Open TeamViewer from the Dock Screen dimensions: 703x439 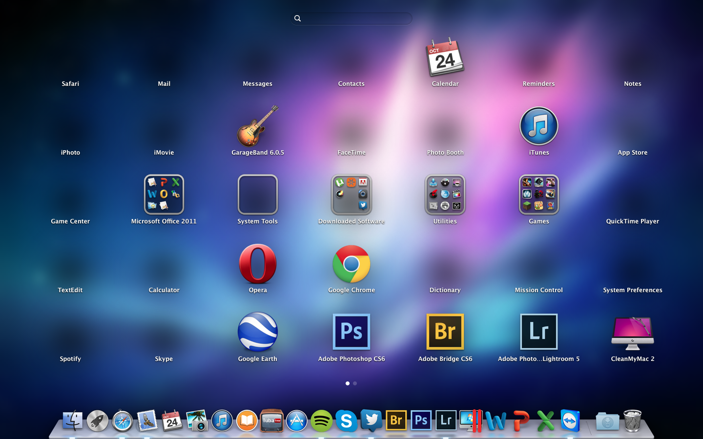(570, 420)
